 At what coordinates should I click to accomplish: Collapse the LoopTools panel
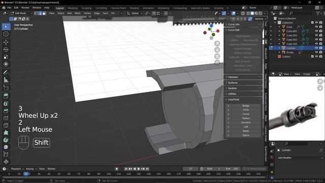(243, 100)
